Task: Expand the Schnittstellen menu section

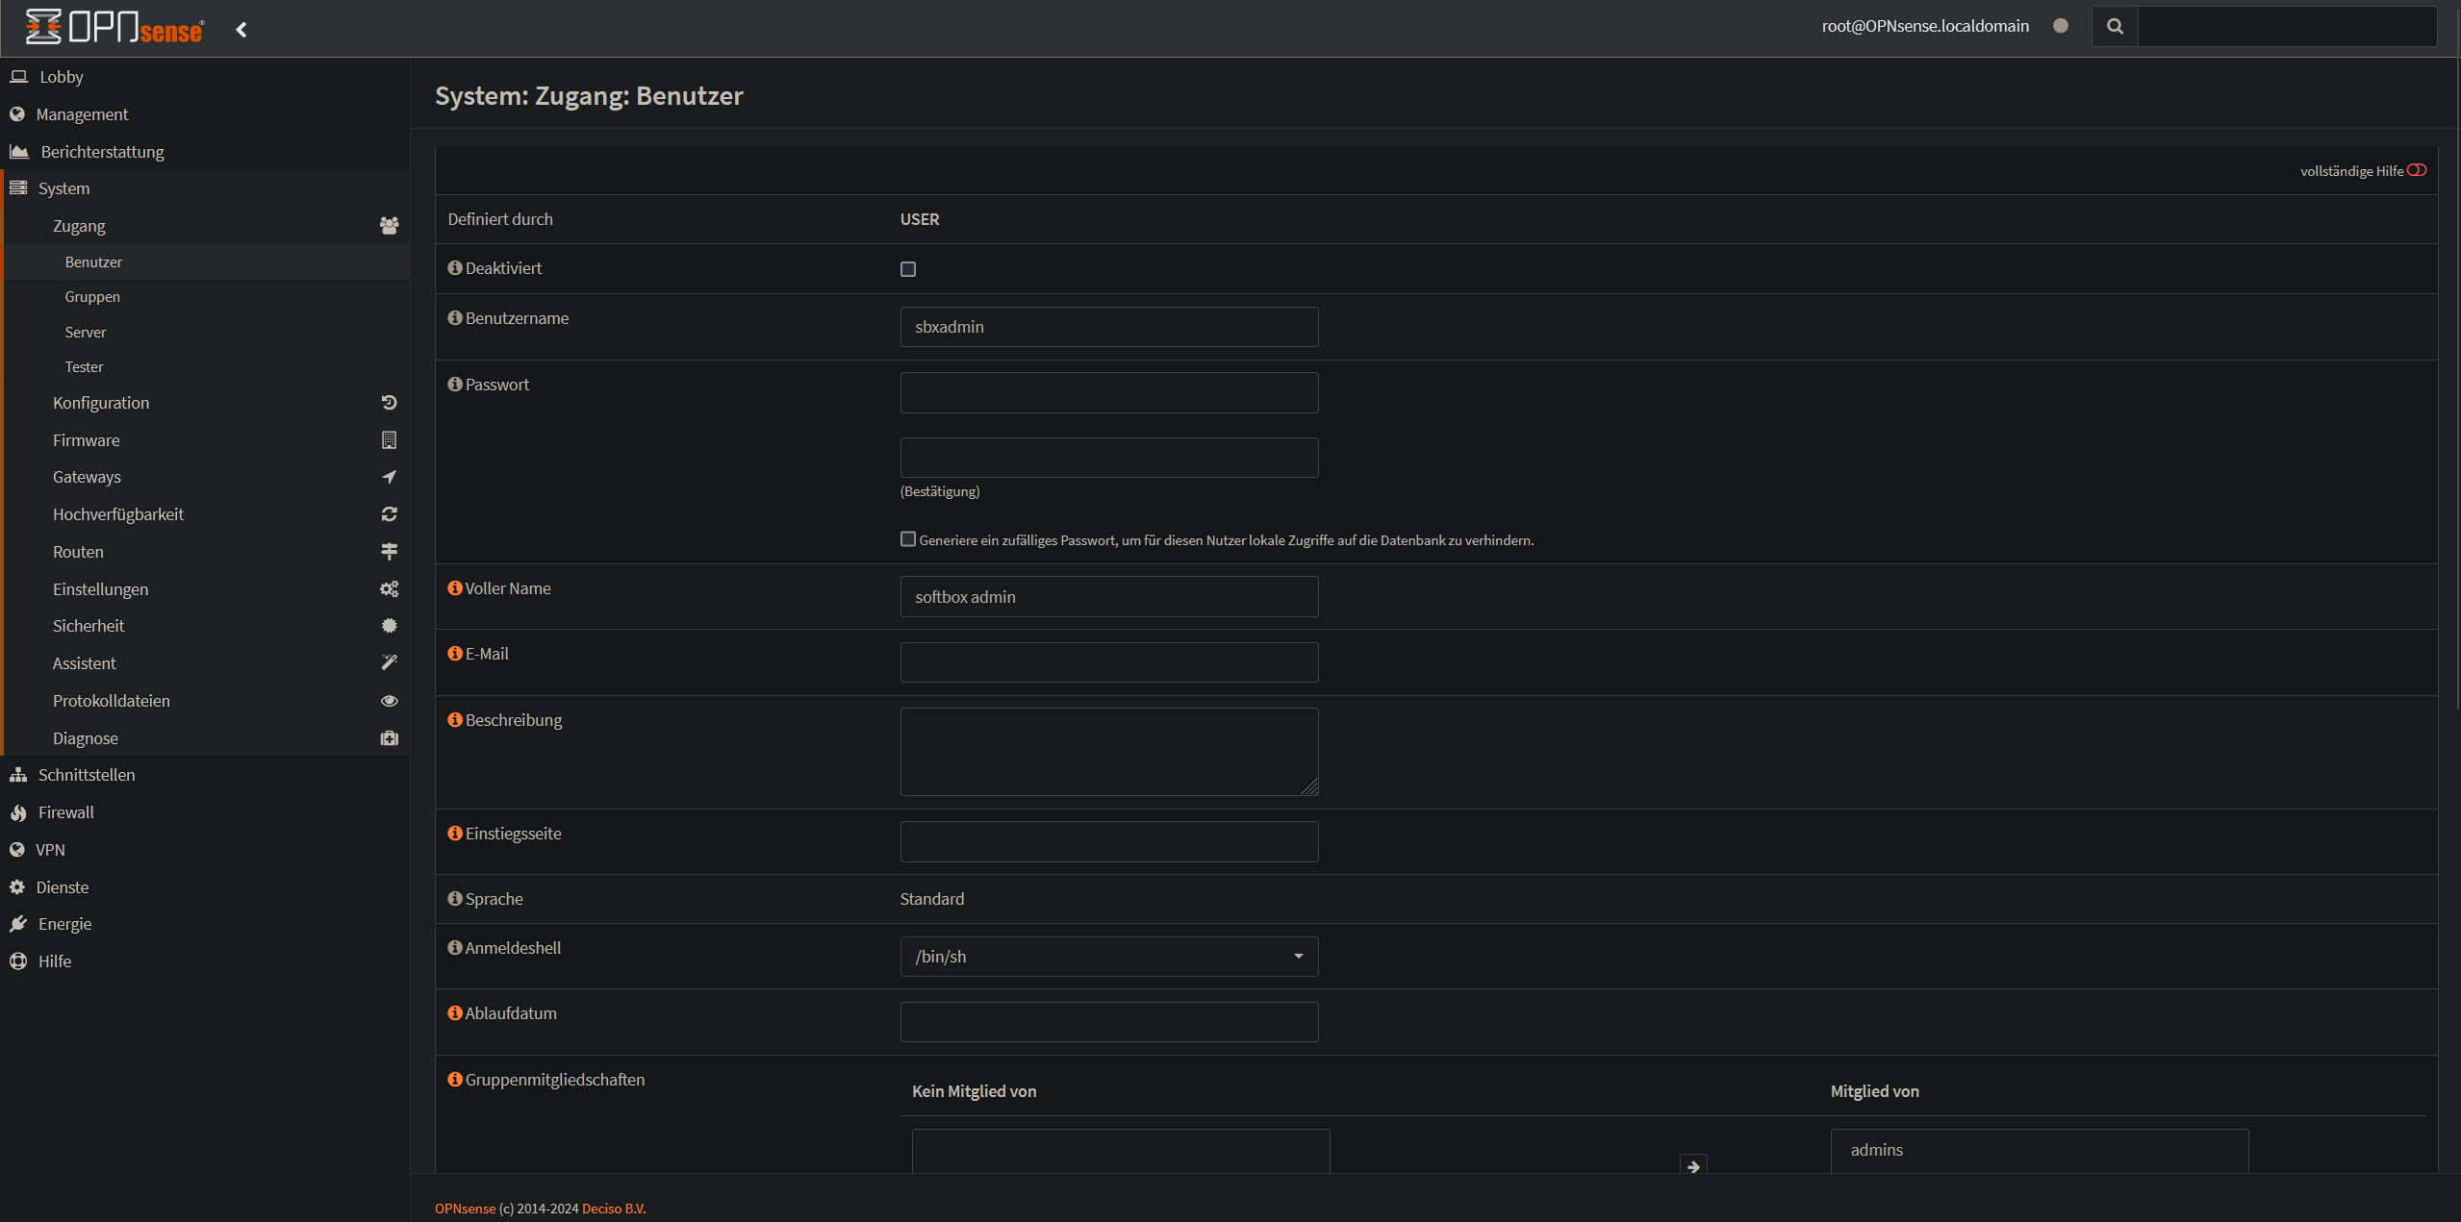Action: [x=87, y=775]
